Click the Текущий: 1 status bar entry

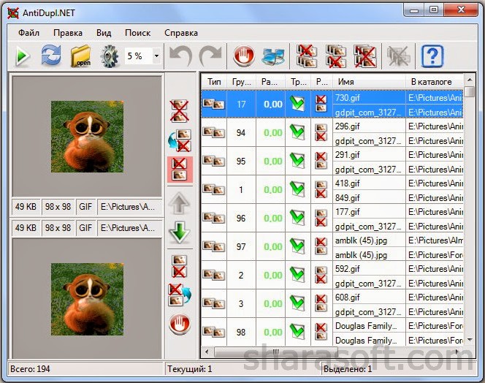[x=190, y=369]
